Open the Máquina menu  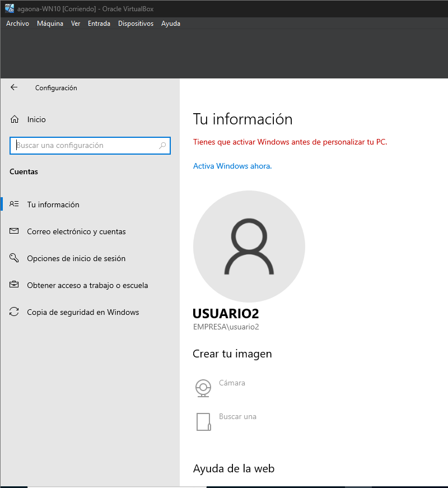pos(50,24)
